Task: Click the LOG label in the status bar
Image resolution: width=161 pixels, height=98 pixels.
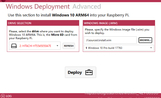Action: (9, 96)
